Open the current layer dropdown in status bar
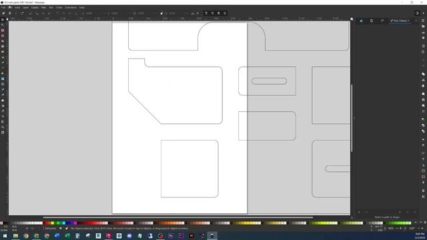The width and height of the screenshot is (427, 240). tap(51, 228)
